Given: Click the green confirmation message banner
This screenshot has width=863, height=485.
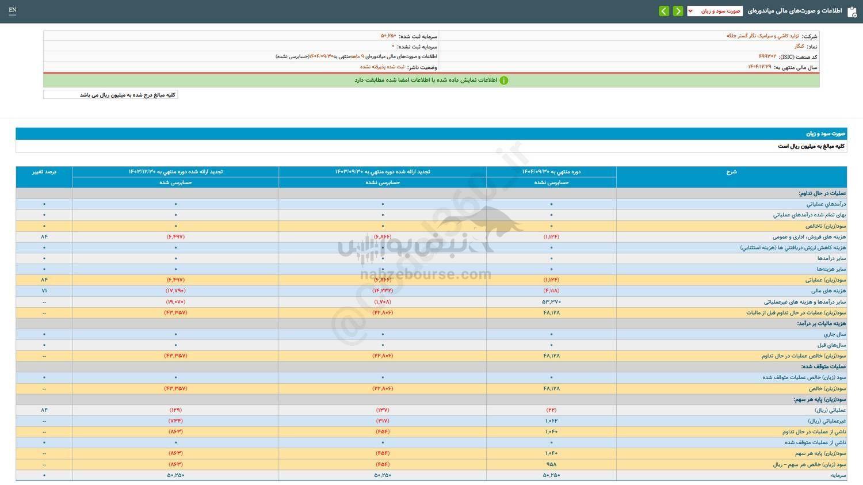Looking at the screenshot, I should 431,80.
